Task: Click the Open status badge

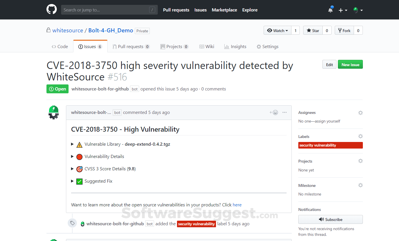Action: (58, 89)
